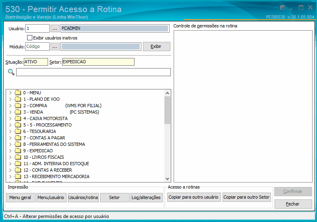
Task: Expand the 1 - PLANO DE VOO node
Action: (10, 99)
